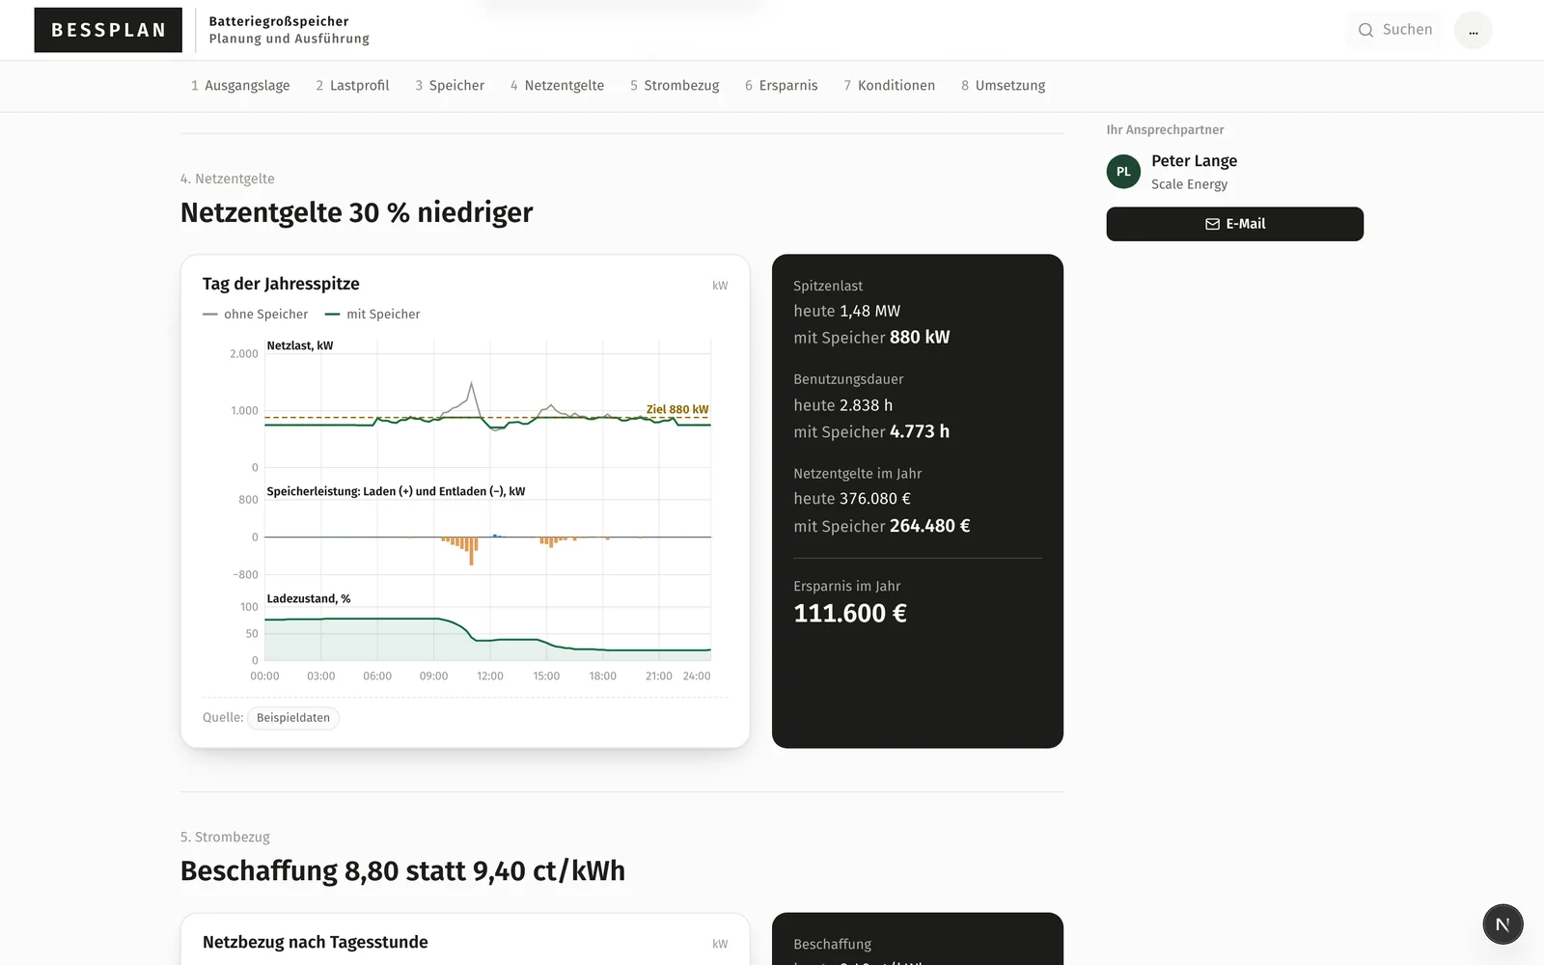
Task: Click 'mit Speicher 880 kW' value
Action: point(871,337)
